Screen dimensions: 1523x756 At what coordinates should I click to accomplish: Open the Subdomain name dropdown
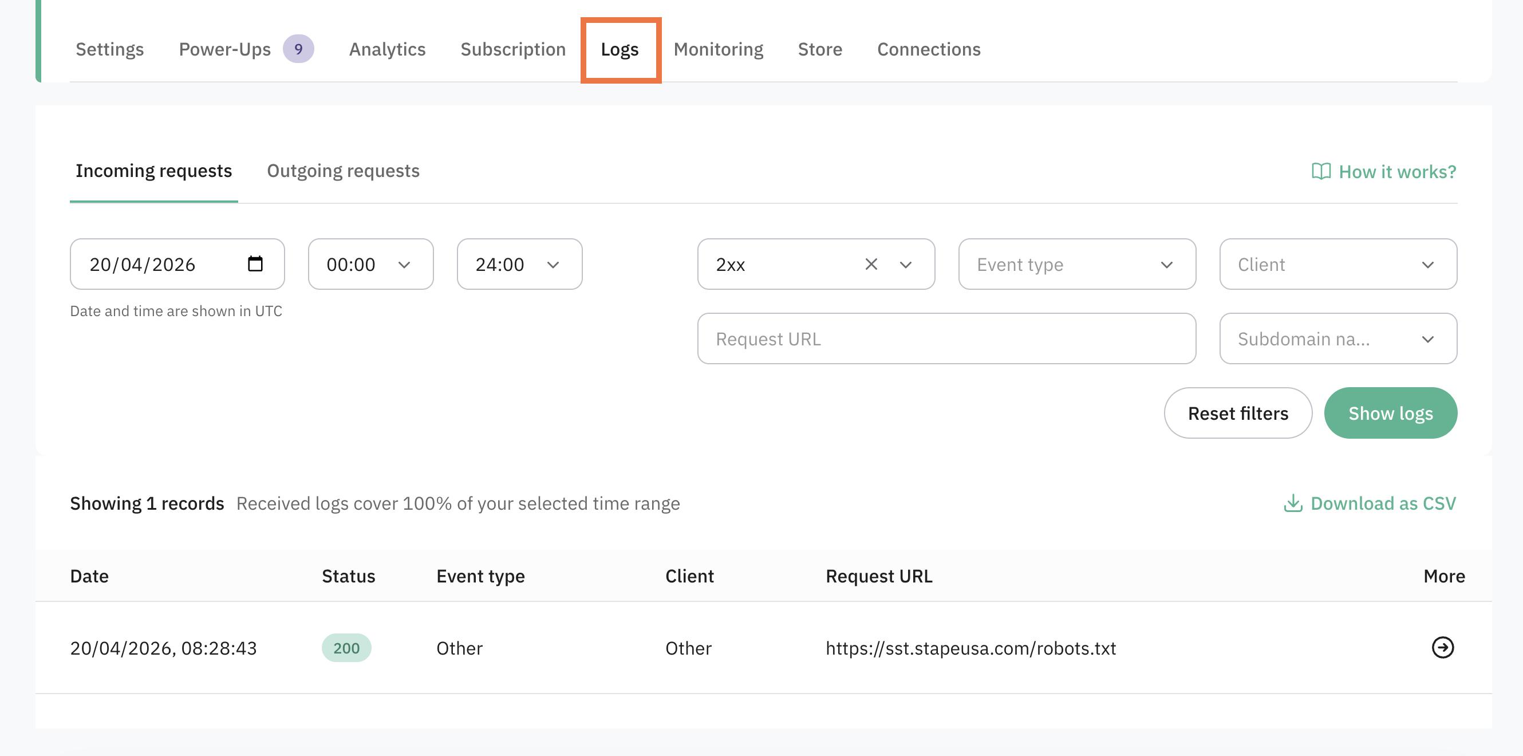coord(1339,338)
